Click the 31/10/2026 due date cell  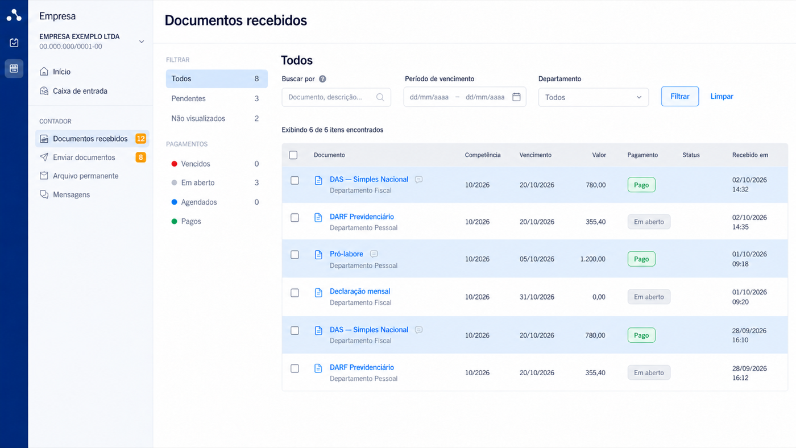coord(537,297)
